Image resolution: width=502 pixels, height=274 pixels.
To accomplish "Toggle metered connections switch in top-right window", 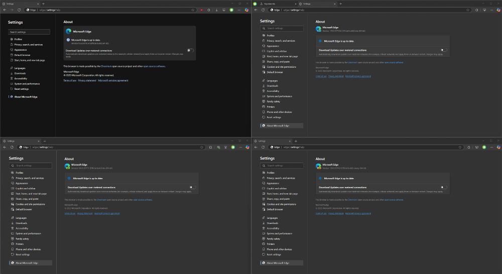I will 443,50.
